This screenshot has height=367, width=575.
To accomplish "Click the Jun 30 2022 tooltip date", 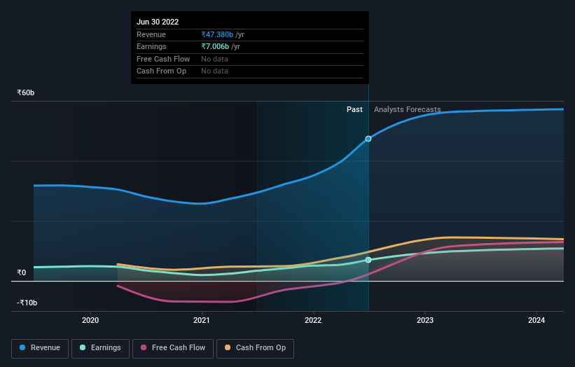I will coord(158,22).
